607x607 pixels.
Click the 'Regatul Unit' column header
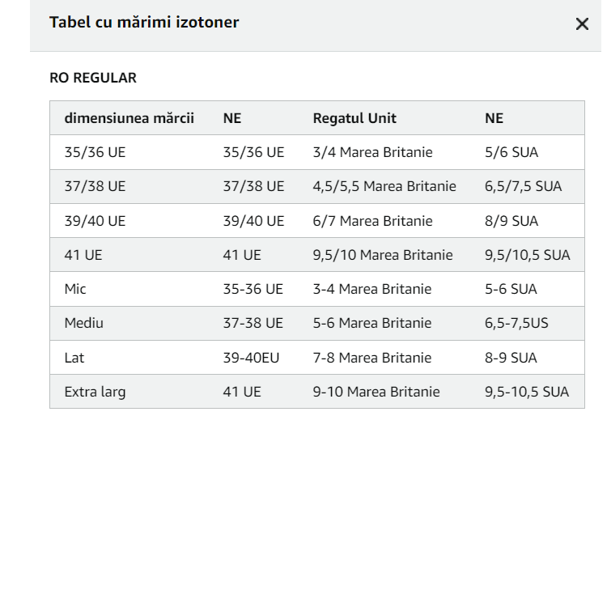point(354,118)
